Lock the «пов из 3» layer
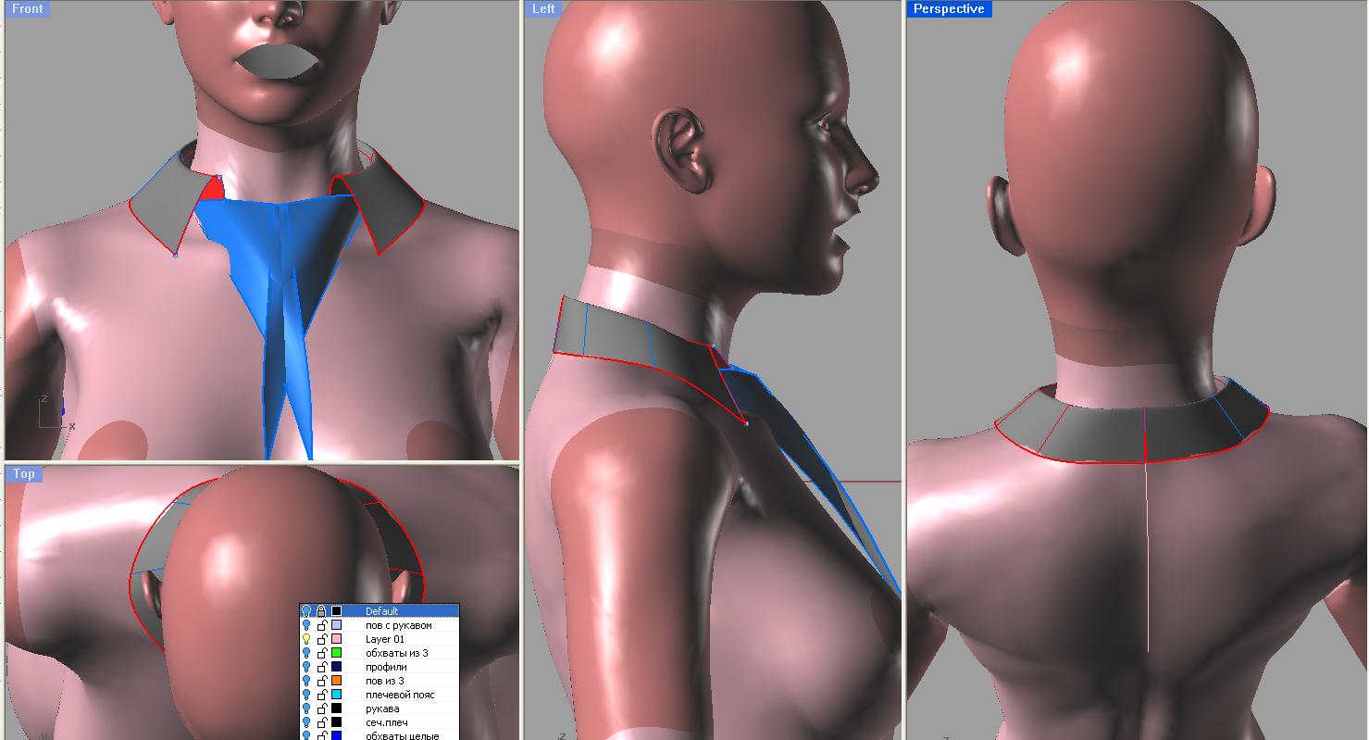1369x740 pixels. coord(321,681)
